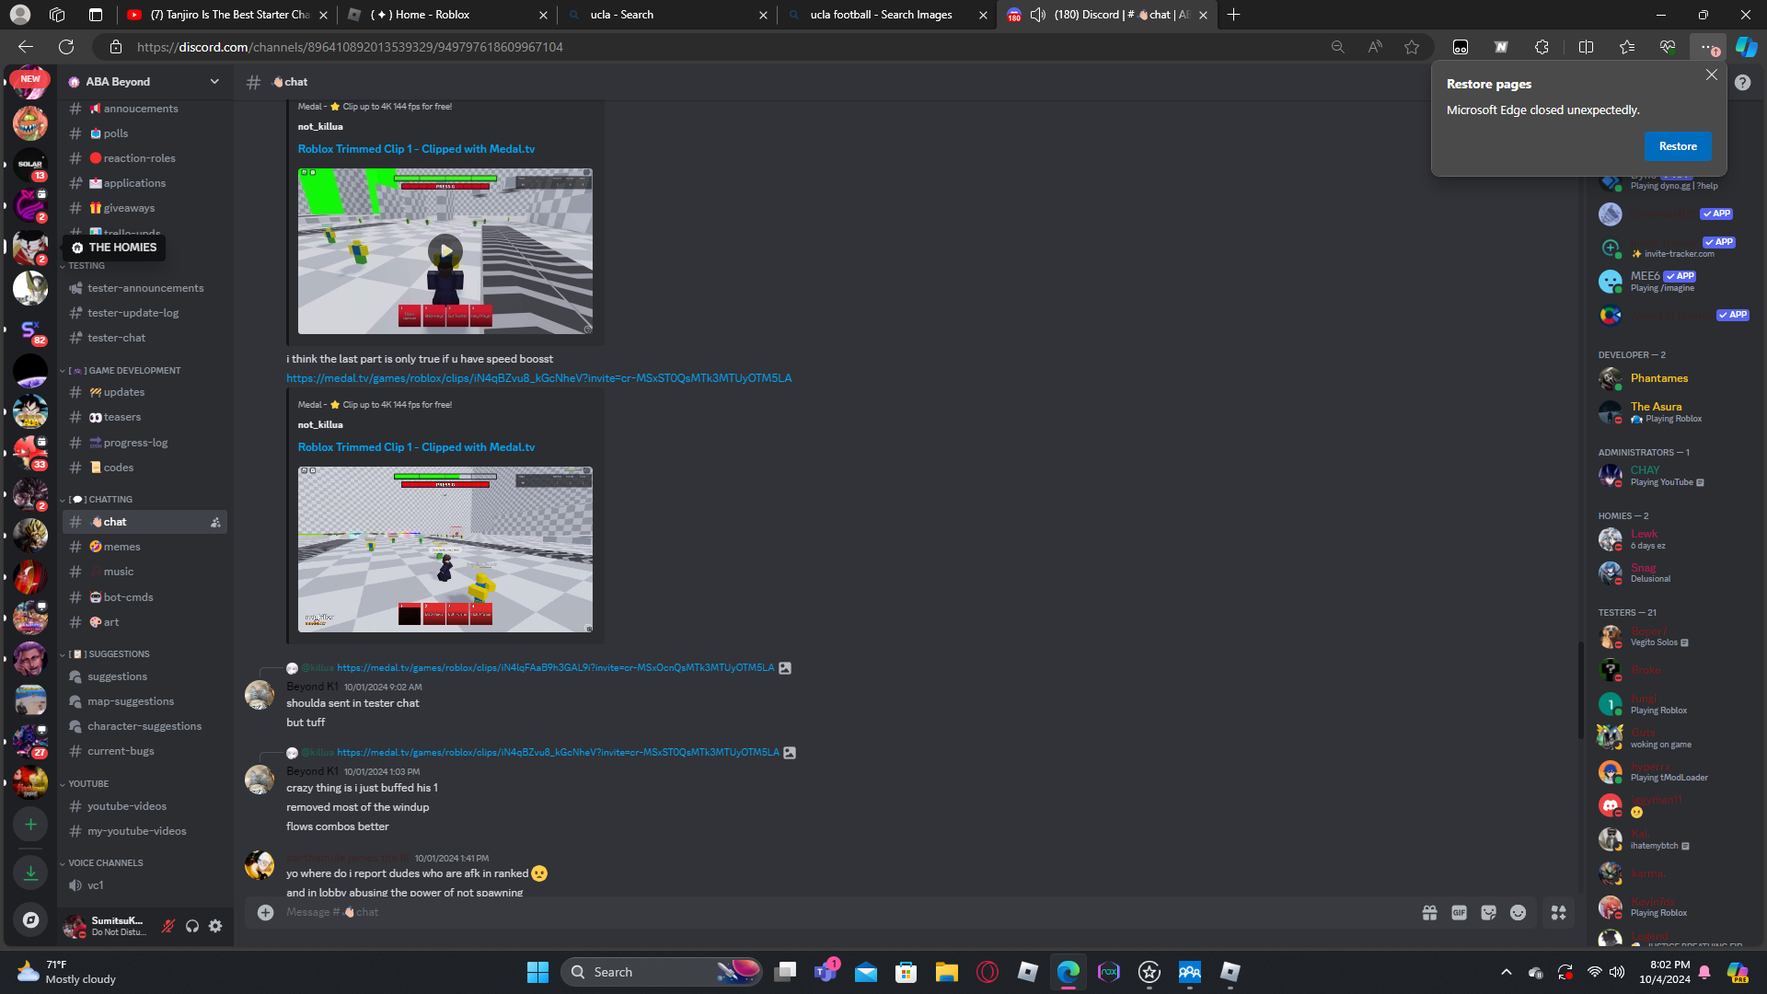
Task: Toggle microphone mute in user panel
Action: (167, 926)
